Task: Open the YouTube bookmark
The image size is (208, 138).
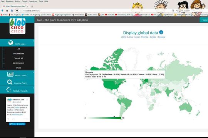Action: 109,15
